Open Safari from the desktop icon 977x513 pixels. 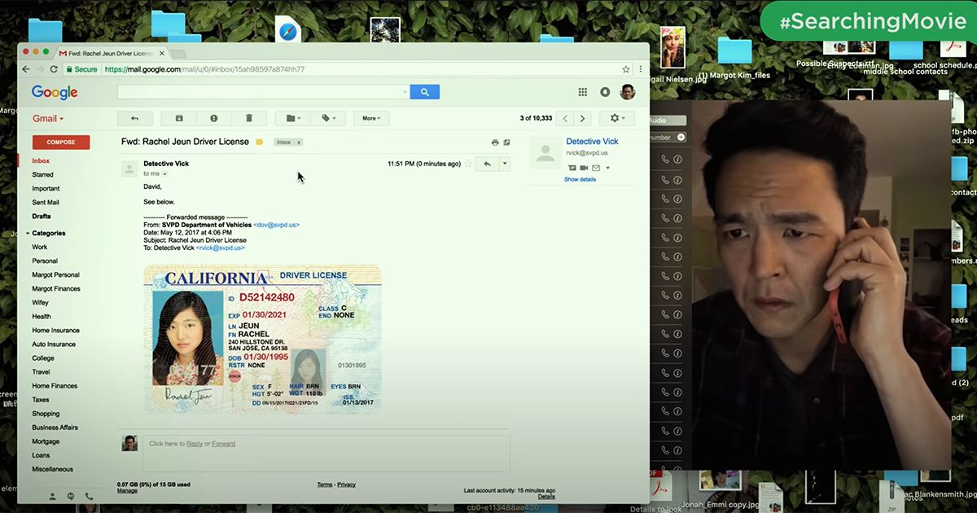pyautogui.click(x=287, y=31)
